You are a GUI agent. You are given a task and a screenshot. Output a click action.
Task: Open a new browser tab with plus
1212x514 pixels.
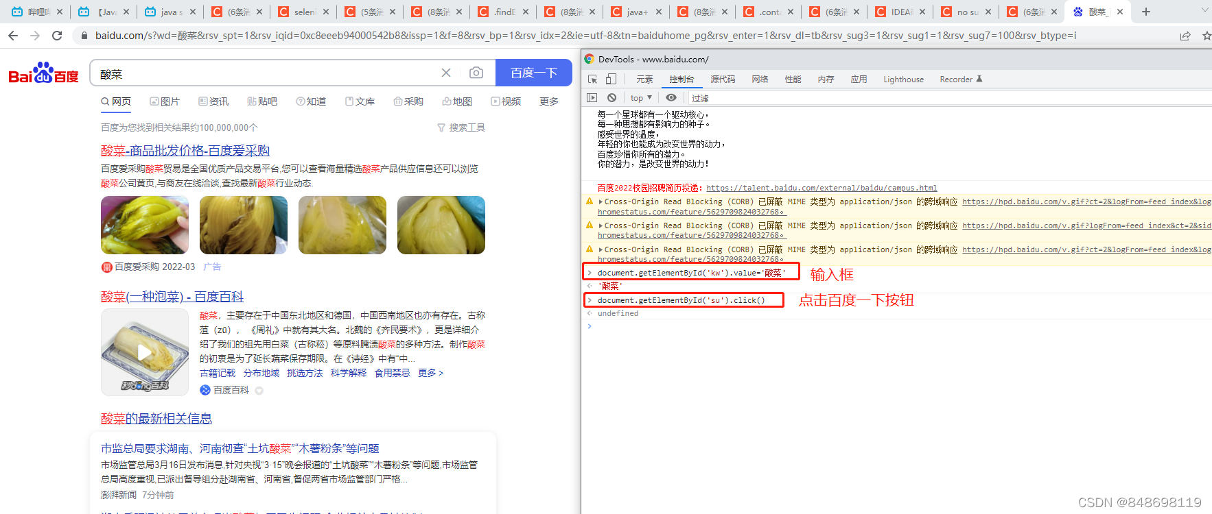coord(1146,12)
